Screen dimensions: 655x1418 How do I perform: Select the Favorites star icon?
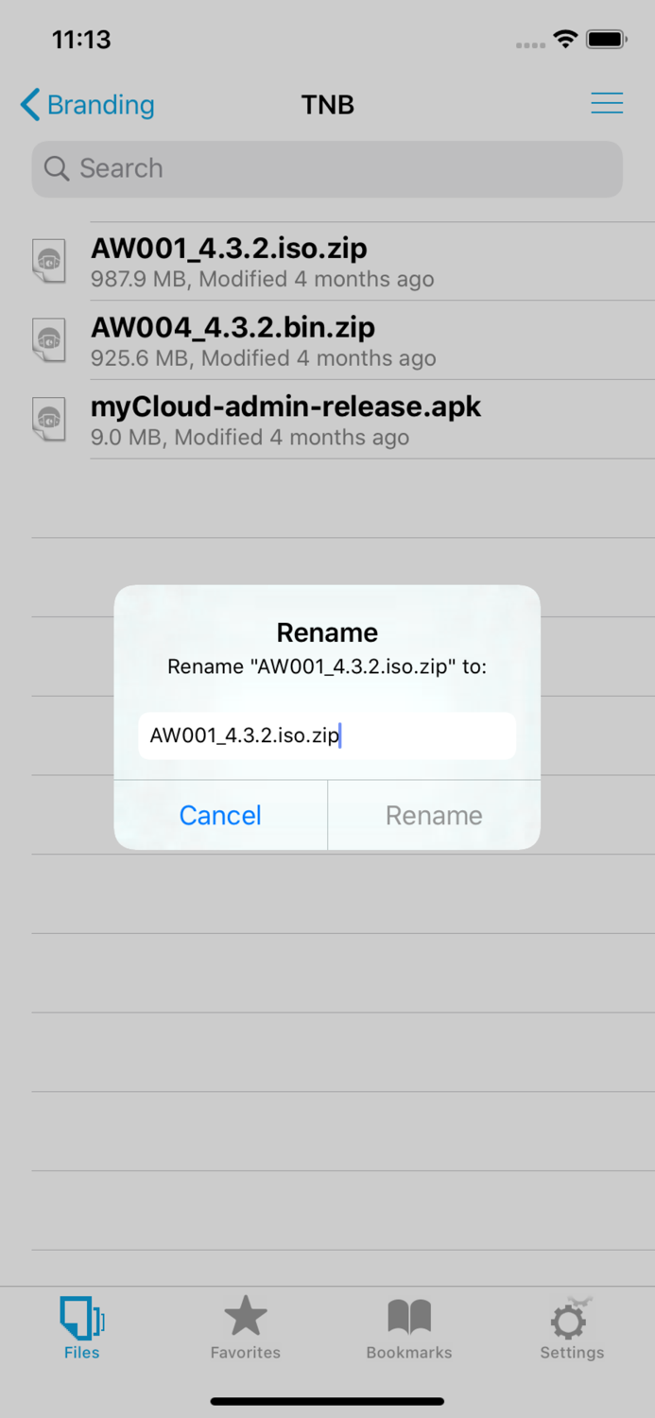[x=245, y=1315]
